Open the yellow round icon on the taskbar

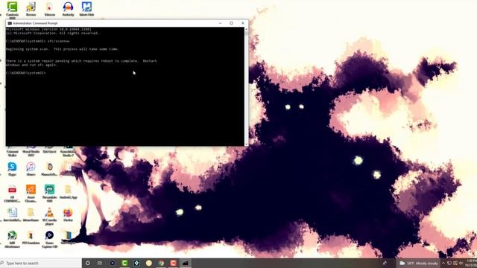(149, 263)
